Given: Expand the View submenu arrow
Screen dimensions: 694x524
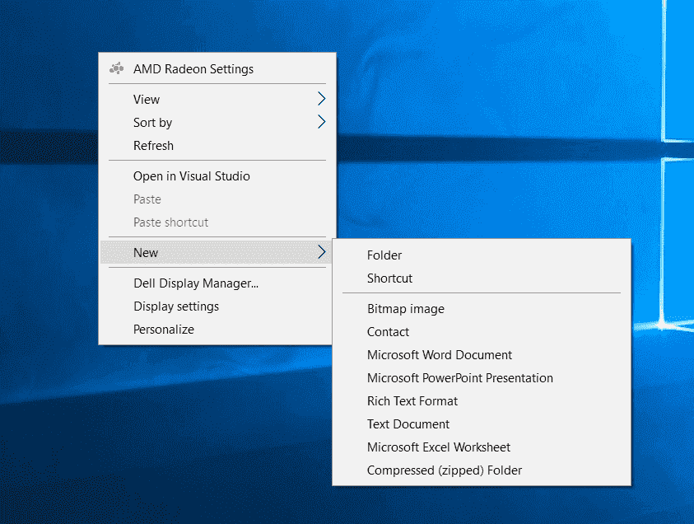Looking at the screenshot, I should tap(322, 98).
